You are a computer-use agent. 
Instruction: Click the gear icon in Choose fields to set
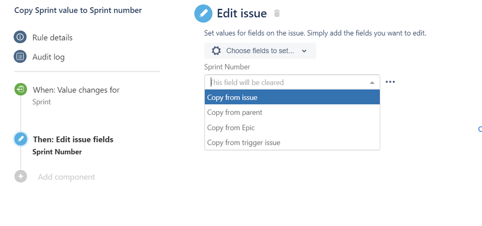coord(217,51)
